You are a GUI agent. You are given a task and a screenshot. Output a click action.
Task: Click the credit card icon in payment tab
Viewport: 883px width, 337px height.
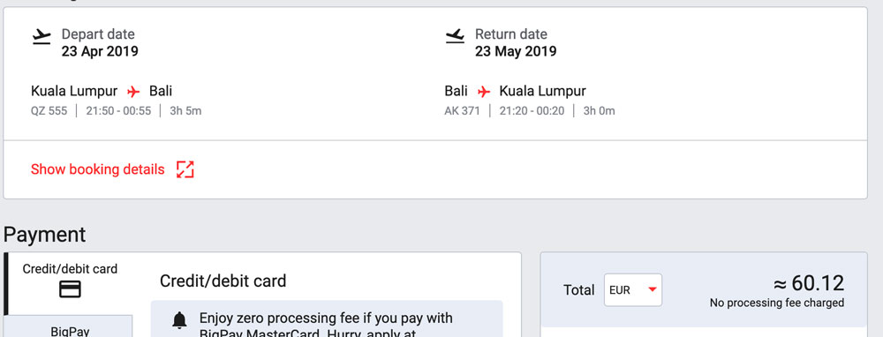[x=70, y=289]
